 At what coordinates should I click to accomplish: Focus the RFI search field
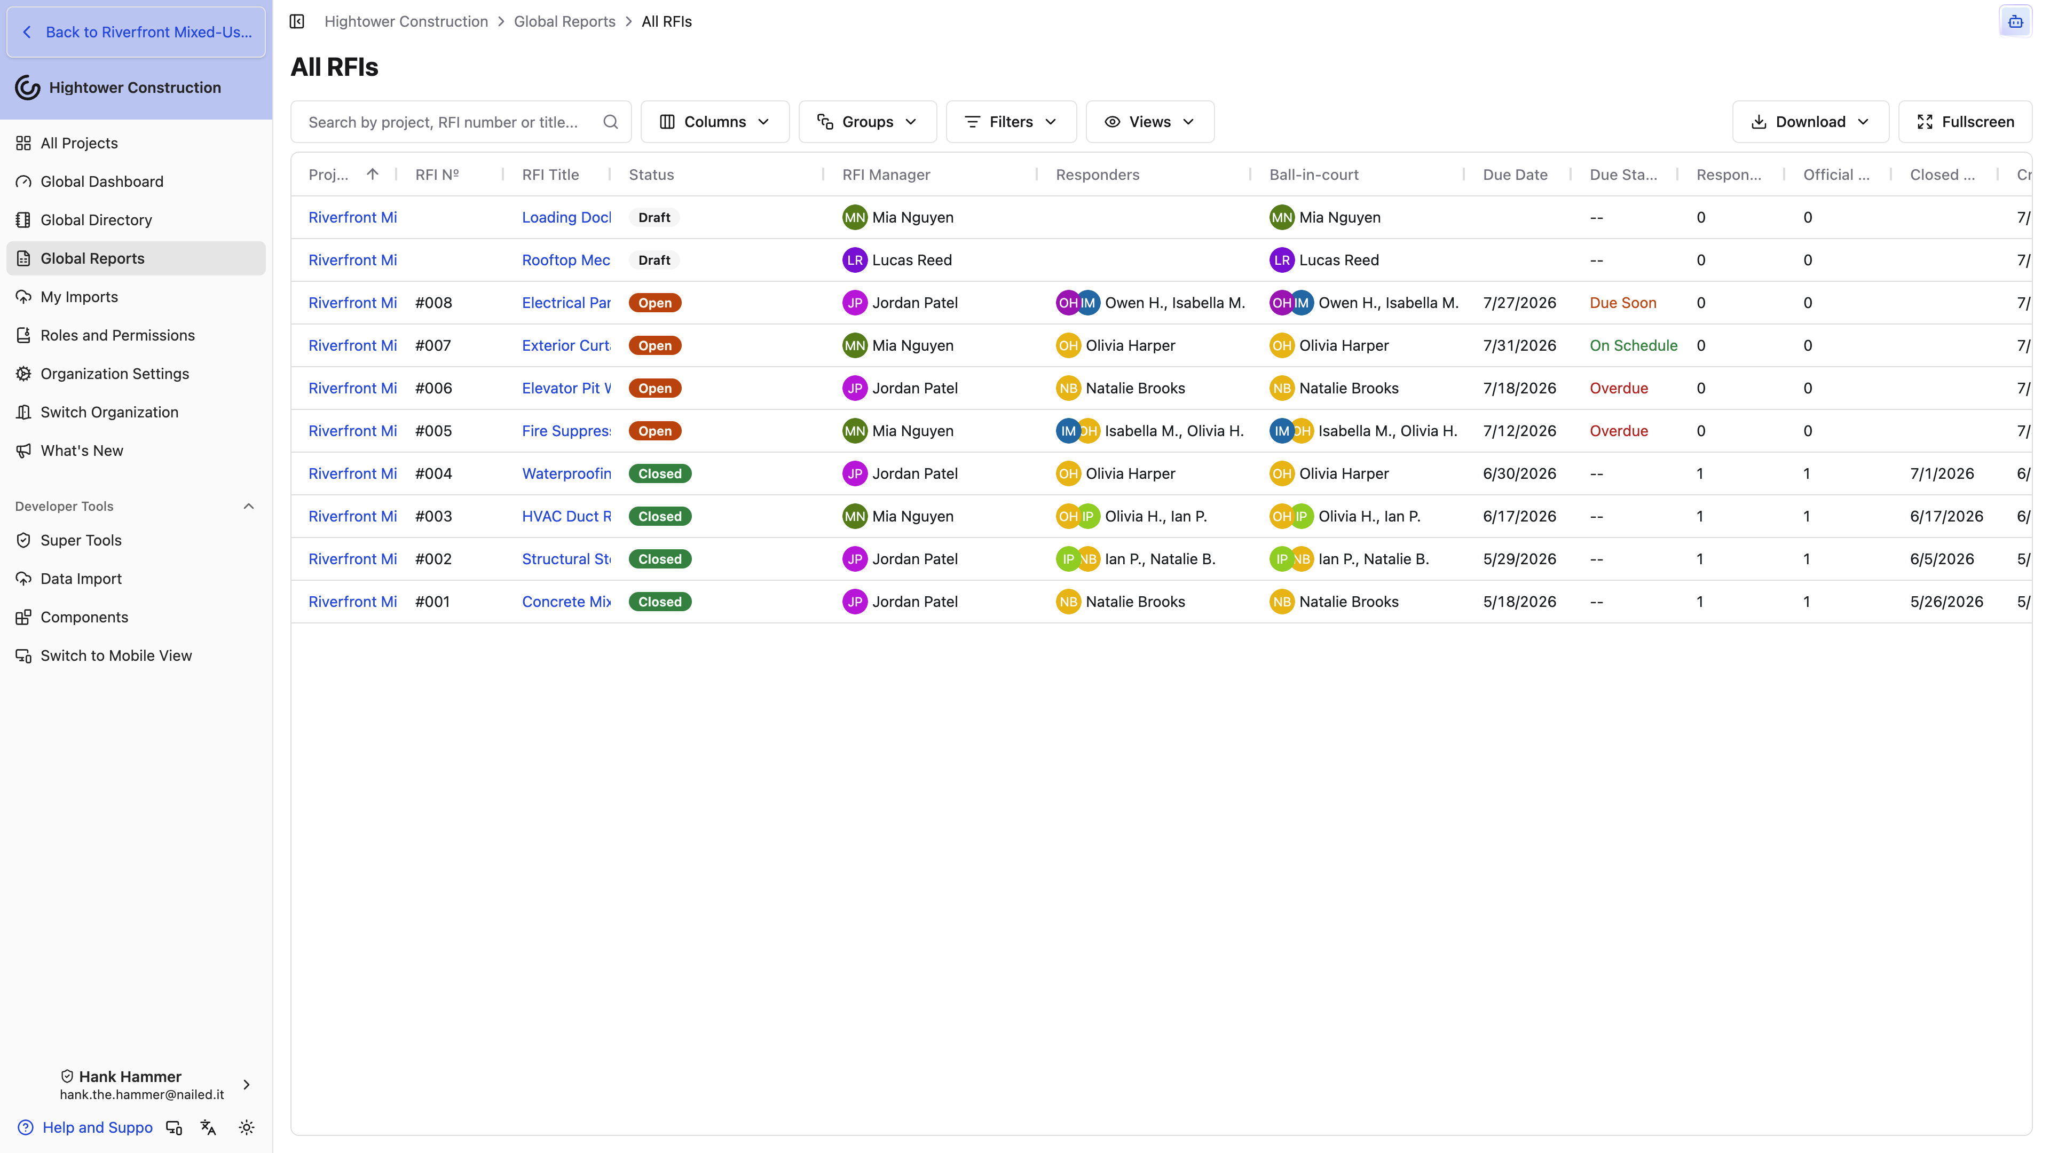coord(461,122)
